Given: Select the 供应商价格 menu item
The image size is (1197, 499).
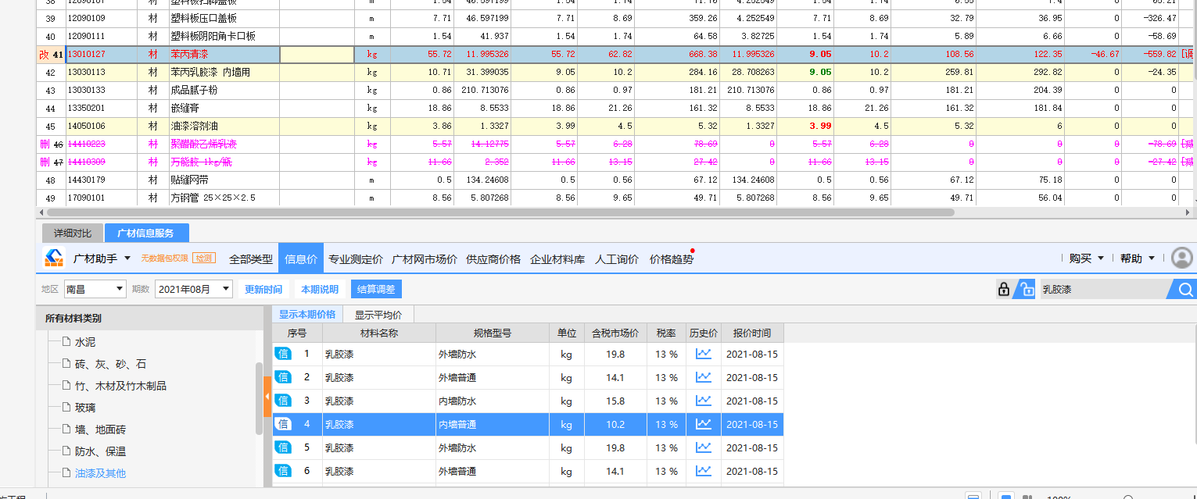Looking at the screenshot, I should [x=493, y=259].
